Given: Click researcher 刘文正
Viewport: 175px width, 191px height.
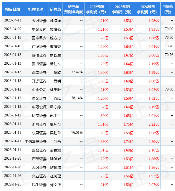Looking at the screenshot, I should (55, 185).
